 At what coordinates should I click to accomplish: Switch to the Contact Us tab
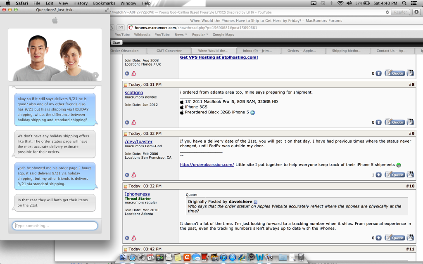(x=391, y=51)
